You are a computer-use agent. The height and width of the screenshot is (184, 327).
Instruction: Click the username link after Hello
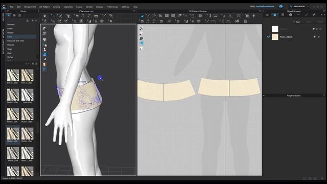coord(265,7)
